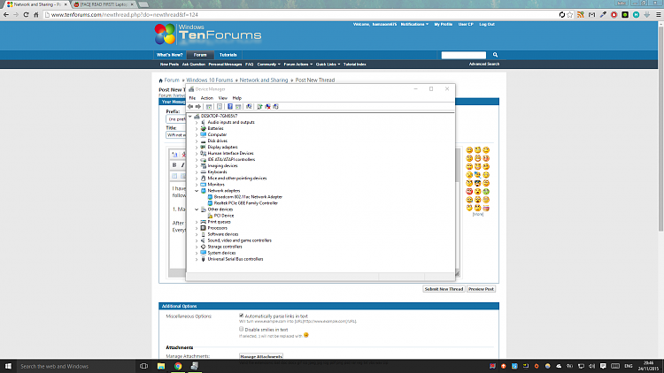Image resolution: width=664 pixels, height=373 pixels.
Task: Click forum search magnifier icon
Action: tap(495, 55)
